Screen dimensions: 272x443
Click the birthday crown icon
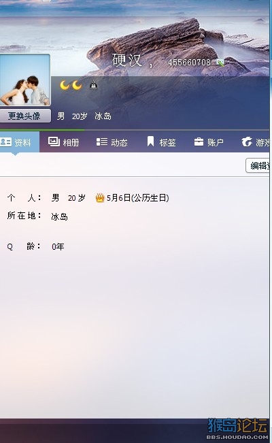tap(100, 198)
